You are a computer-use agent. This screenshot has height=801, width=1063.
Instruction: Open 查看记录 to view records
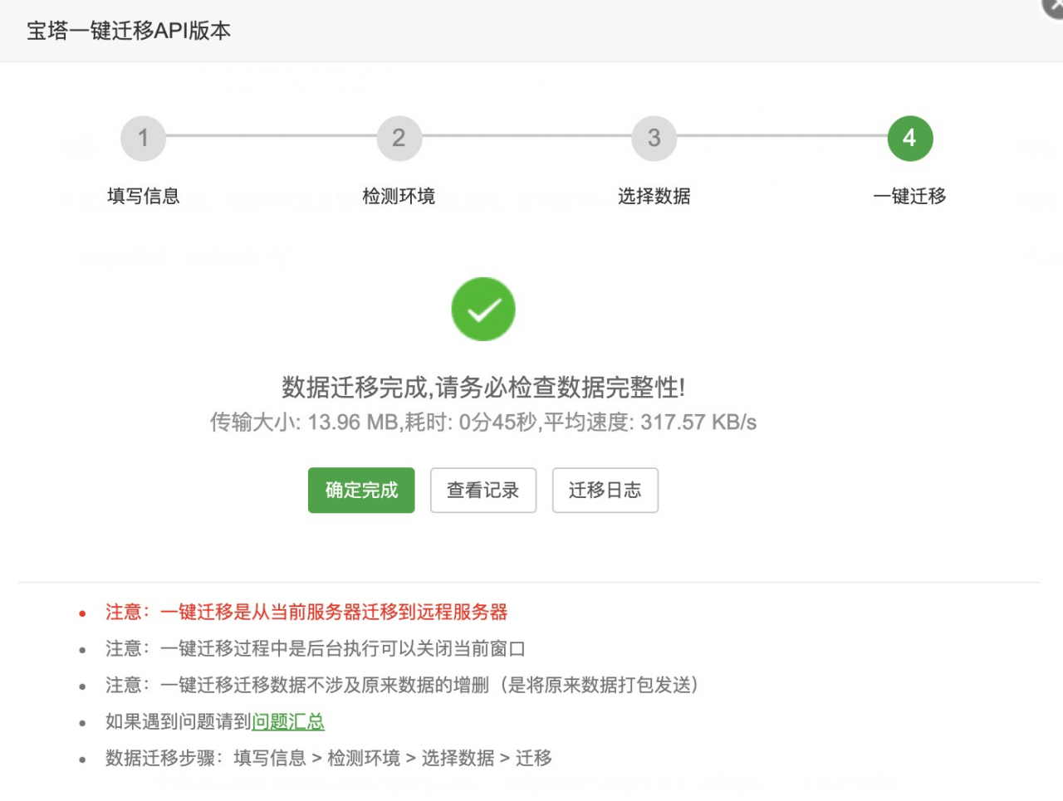483,490
